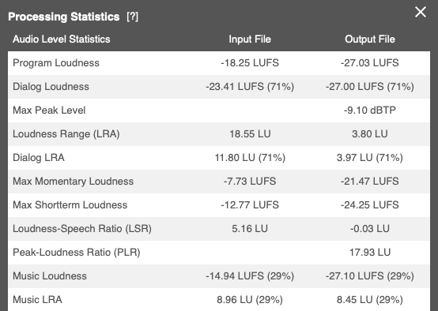Open the [?] help link

point(132,17)
